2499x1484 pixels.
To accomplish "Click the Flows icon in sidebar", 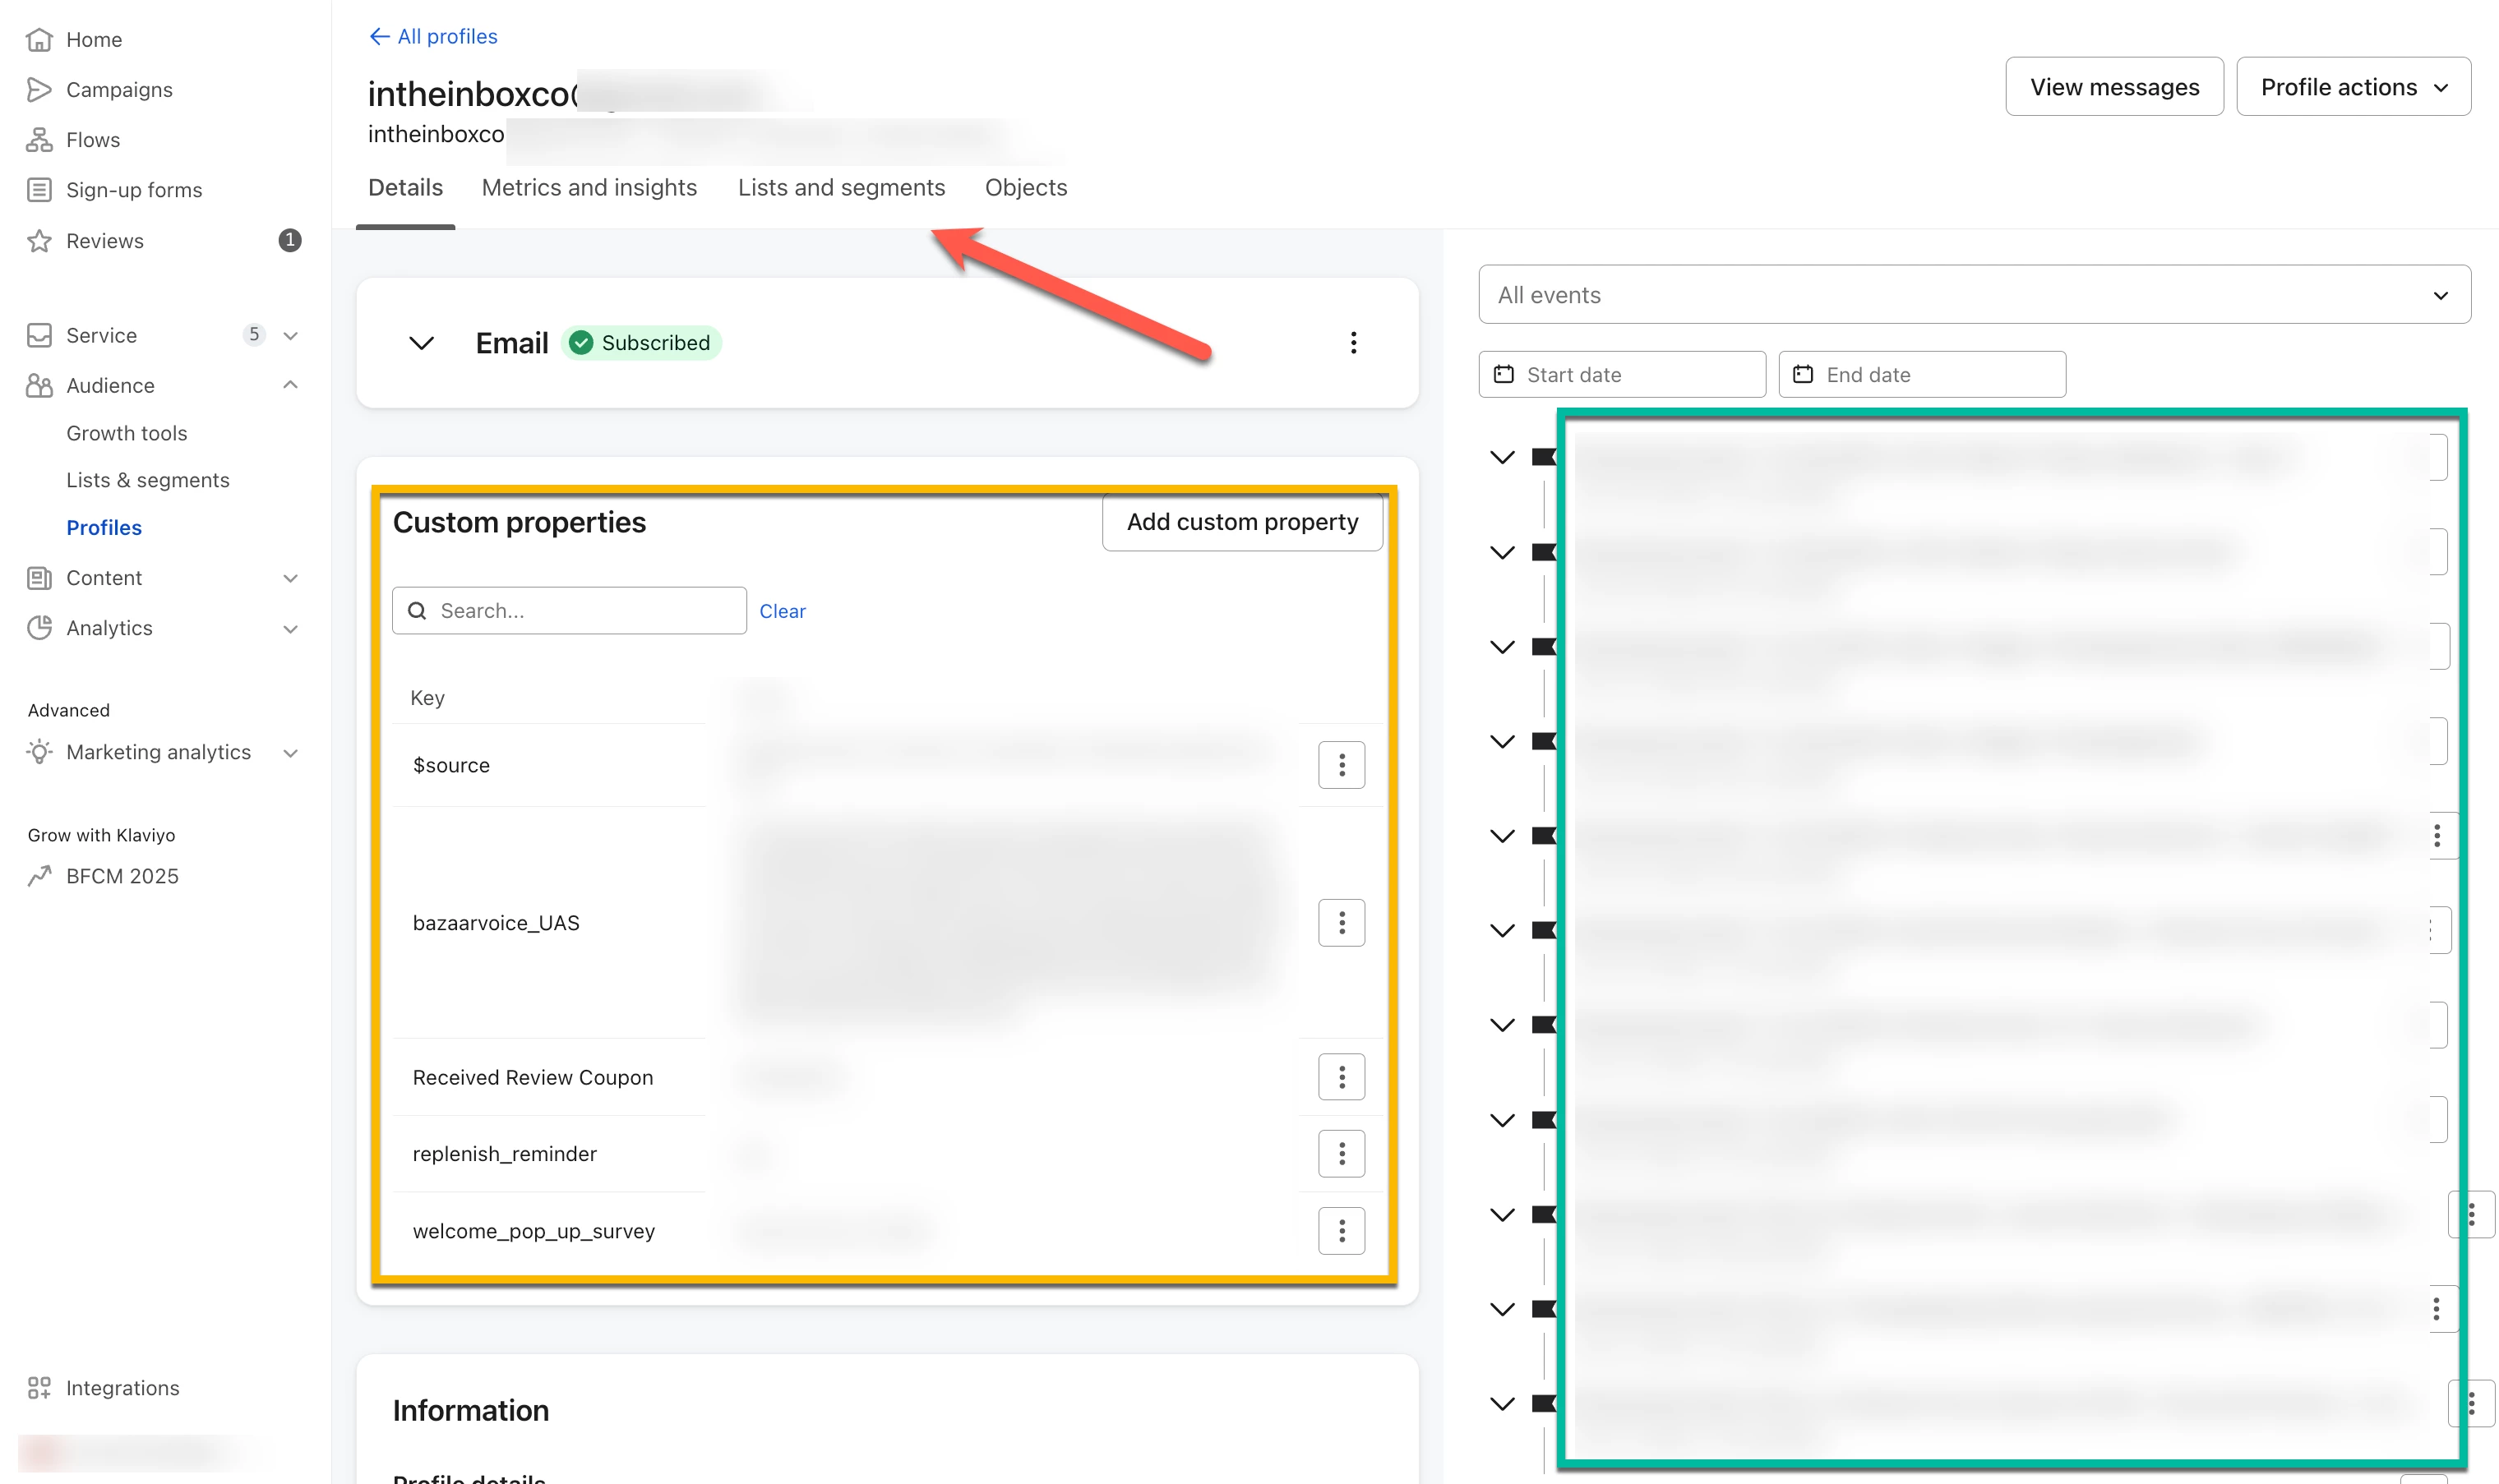I will click(x=39, y=140).
